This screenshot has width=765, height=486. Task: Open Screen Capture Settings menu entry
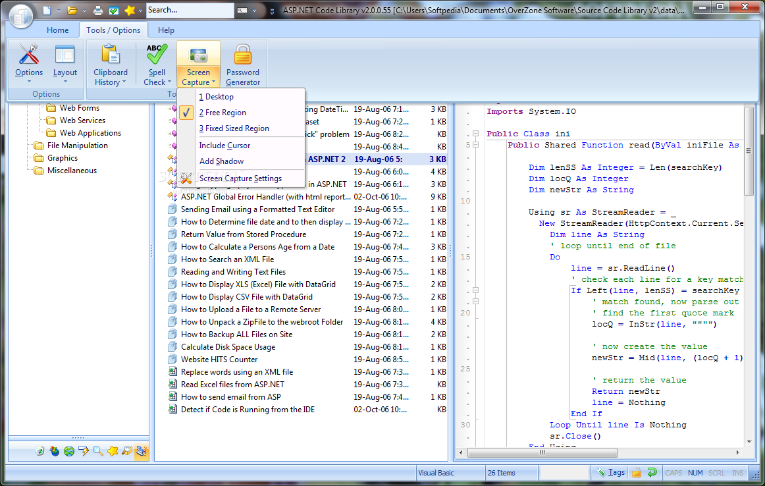click(240, 178)
